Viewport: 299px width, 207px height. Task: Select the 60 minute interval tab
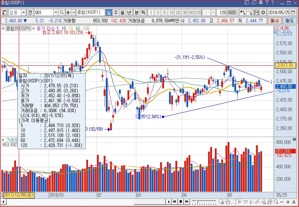point(192,12)
